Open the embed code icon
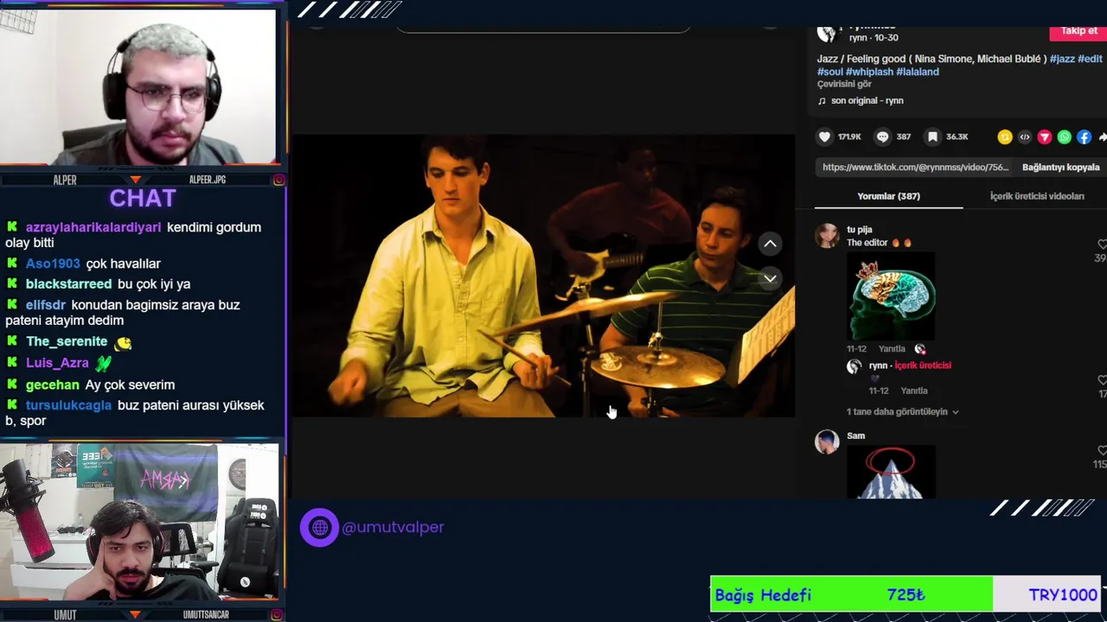This screenshot has height=622, width=1107. (x=1025, y=136)
